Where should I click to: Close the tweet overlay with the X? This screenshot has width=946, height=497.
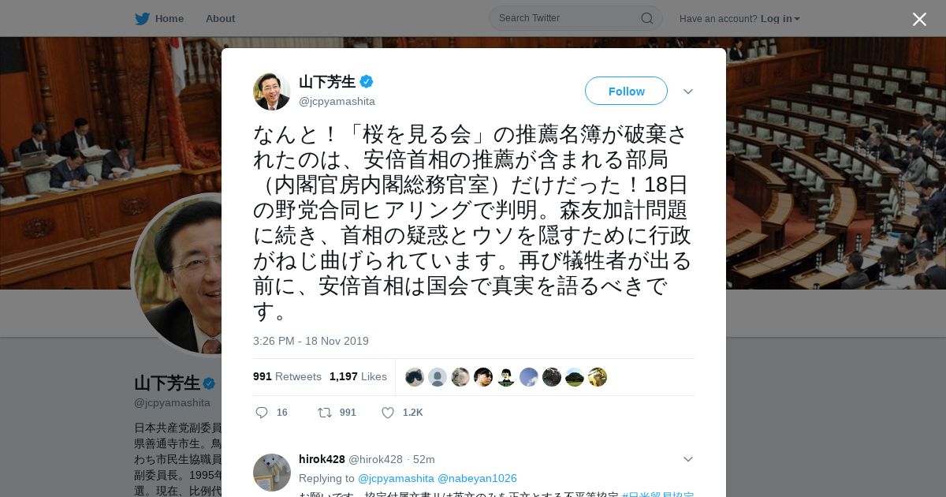[x=919, y=19]
